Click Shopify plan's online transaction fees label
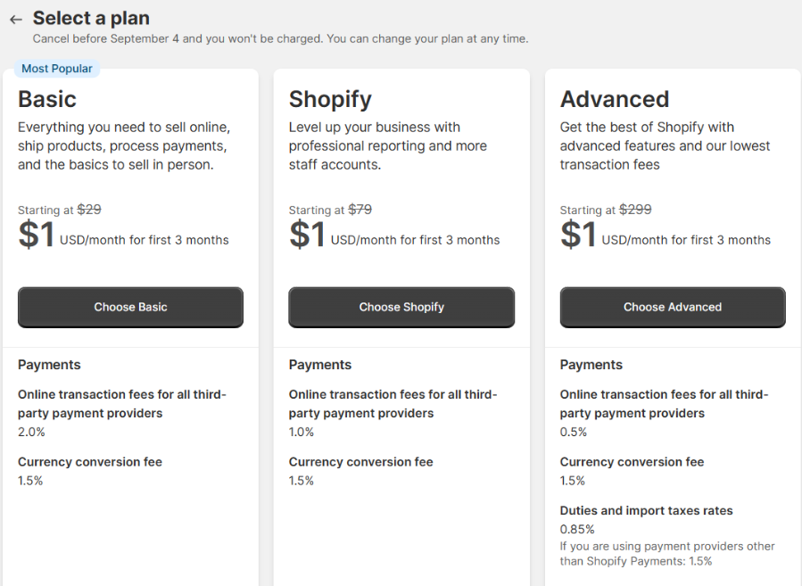The width and height of the screenshot is (802, 586). [393, 404]
